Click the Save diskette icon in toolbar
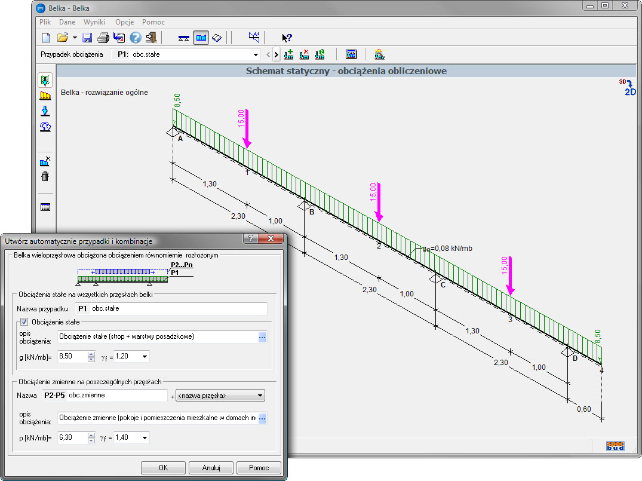642x481 pixels. (x=87, y=38)
